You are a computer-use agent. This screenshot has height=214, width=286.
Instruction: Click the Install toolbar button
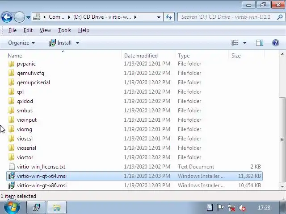[60, 43]
